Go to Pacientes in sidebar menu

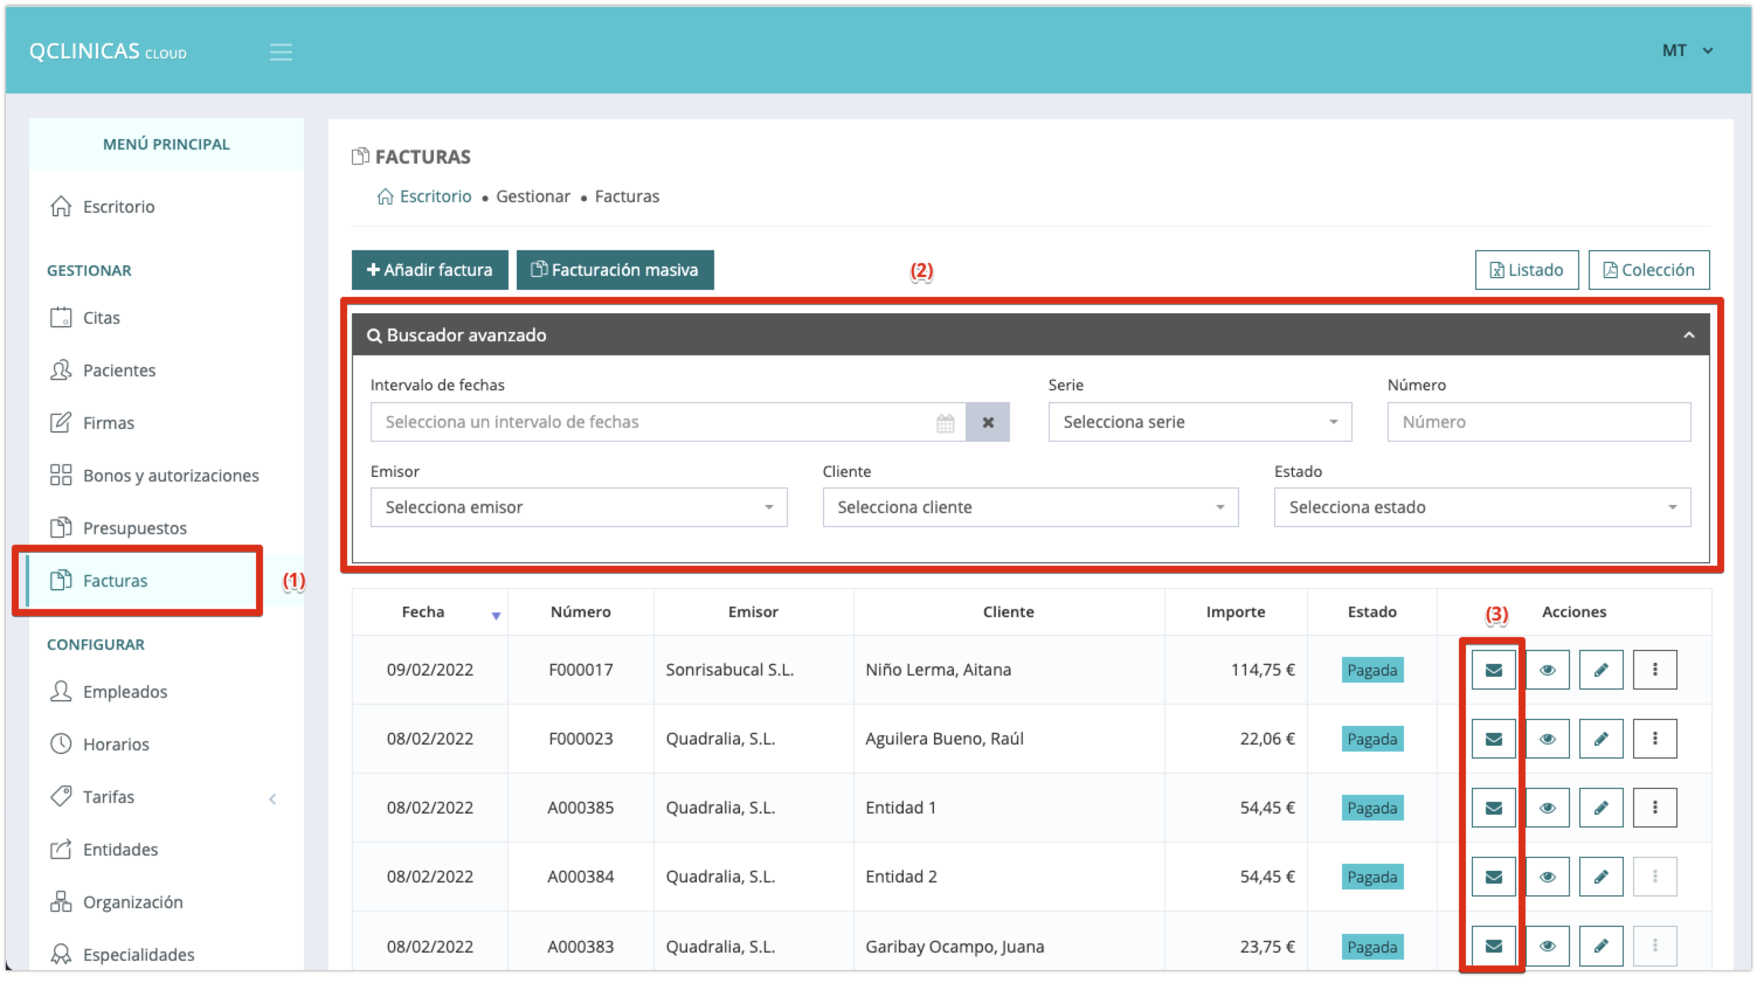pos(119,371)
